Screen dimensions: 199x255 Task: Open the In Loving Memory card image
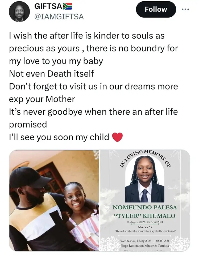(145, 200)
